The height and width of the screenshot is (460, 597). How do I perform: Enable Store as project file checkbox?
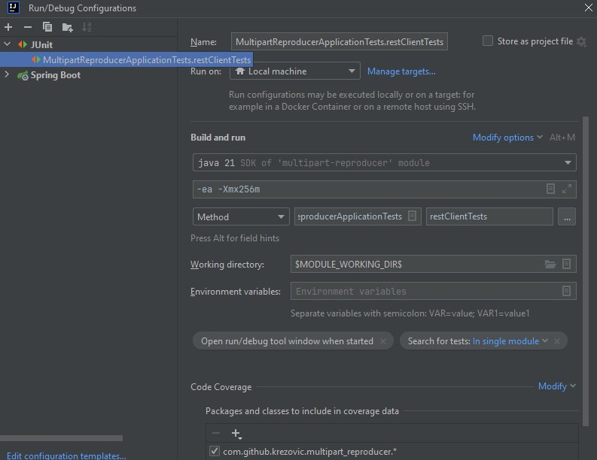pyautogui.click(x=488, y=41)
